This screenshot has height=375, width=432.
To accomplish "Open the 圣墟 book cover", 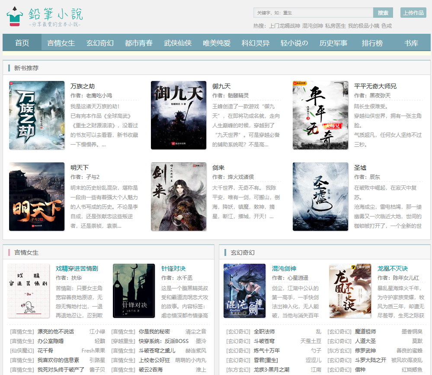I will click(320, 197).
